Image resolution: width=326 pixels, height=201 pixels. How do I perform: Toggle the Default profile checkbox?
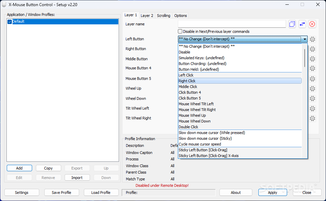(x=9, y=22)
